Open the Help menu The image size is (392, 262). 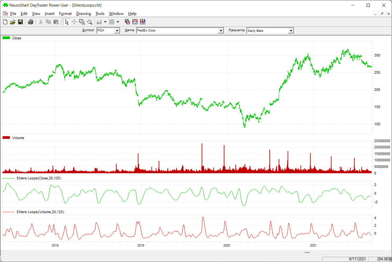coord(132,13)
